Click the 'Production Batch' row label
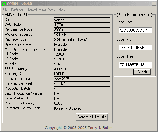The width and height of the screenshot is (158, 132). (x=17, y=88)
